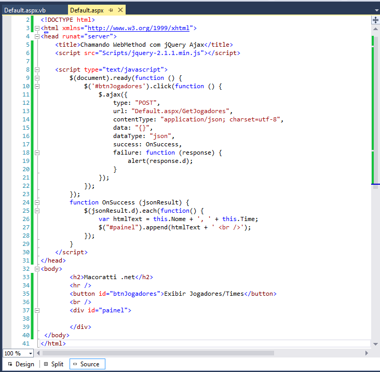The width and height of the screenshot is (380, 372).
Task: Click line number 20 in the gutter
Action: pos(26,169)
